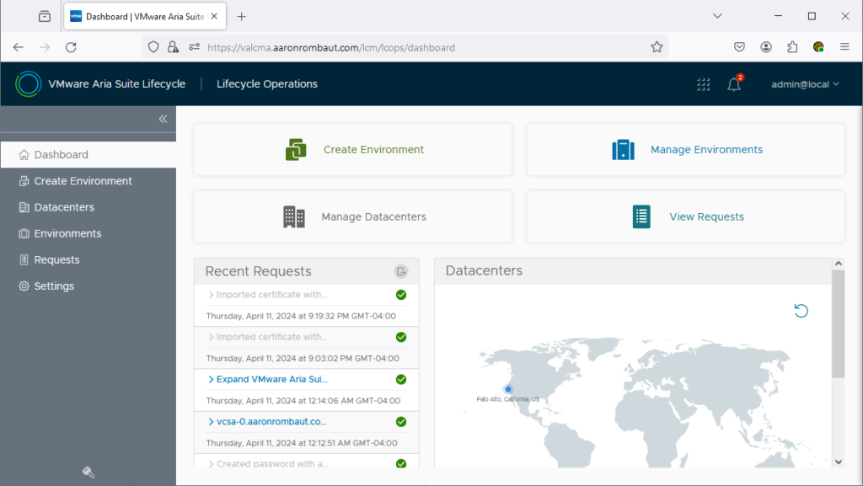Click the Create Environment card icon
Viewport: 863px width, 486px height.
click(295, 150)
